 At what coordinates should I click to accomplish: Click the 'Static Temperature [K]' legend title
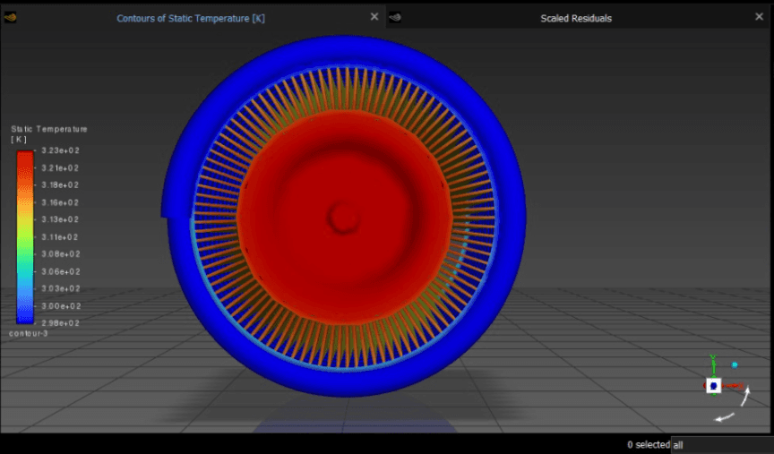pos(49,133)
